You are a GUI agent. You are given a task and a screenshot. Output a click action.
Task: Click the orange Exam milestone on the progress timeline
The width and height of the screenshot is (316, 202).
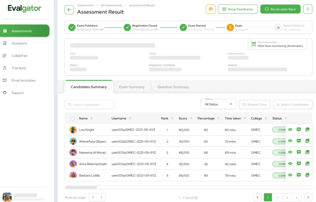[230, 27]
